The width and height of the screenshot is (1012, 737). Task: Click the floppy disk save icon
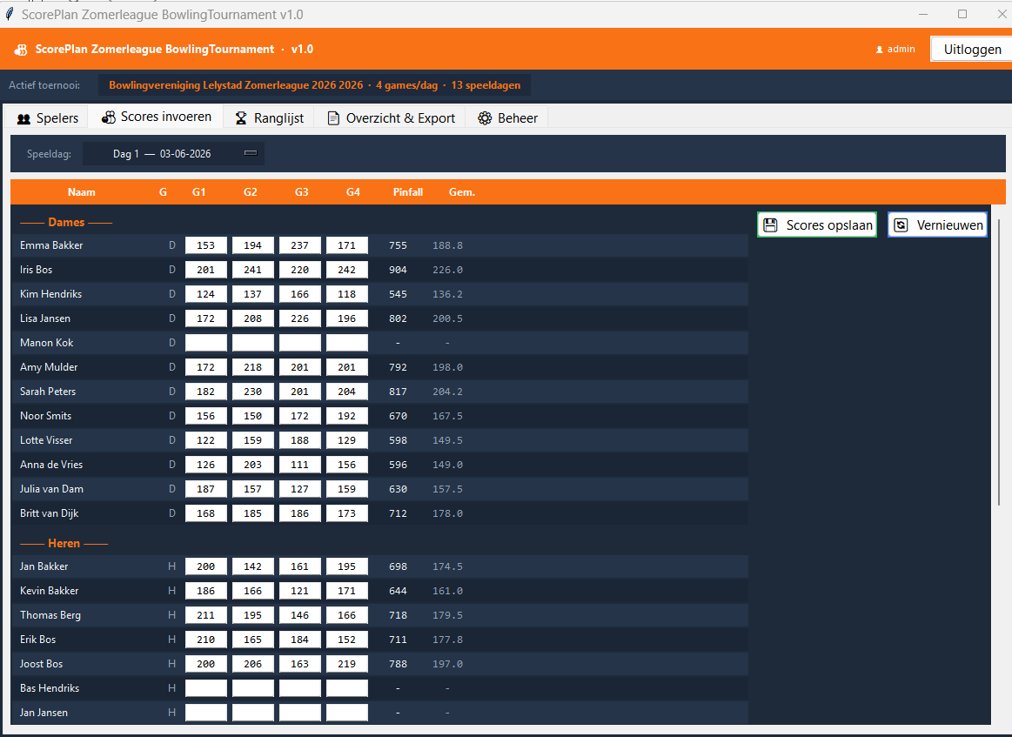click(770, 225)
